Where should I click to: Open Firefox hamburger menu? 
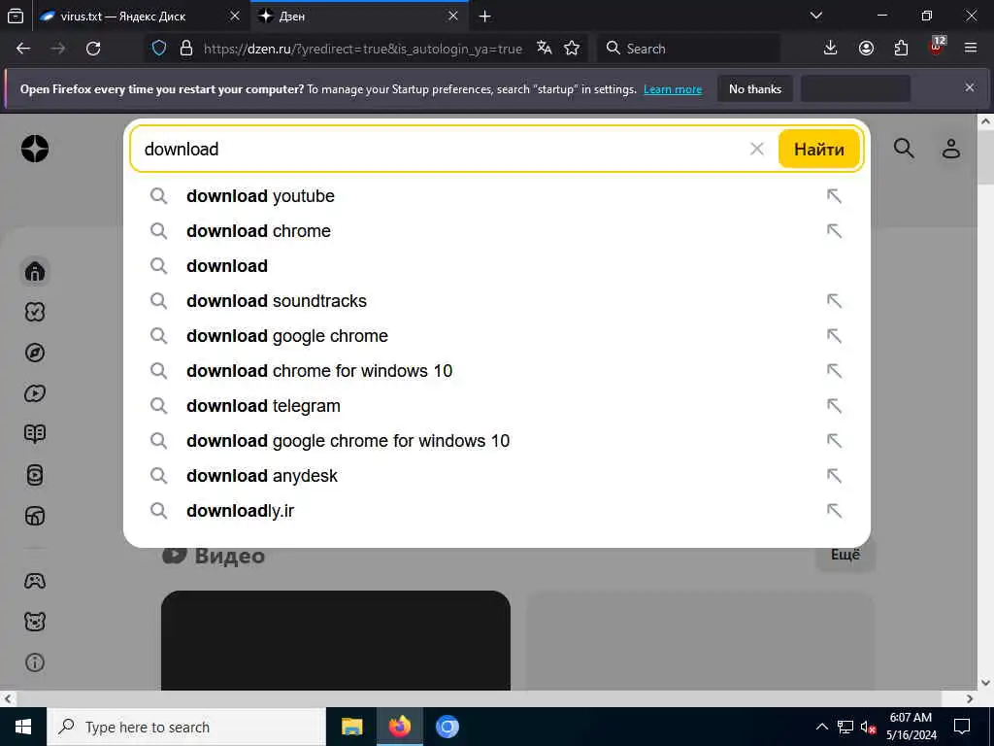pos(971,49)
